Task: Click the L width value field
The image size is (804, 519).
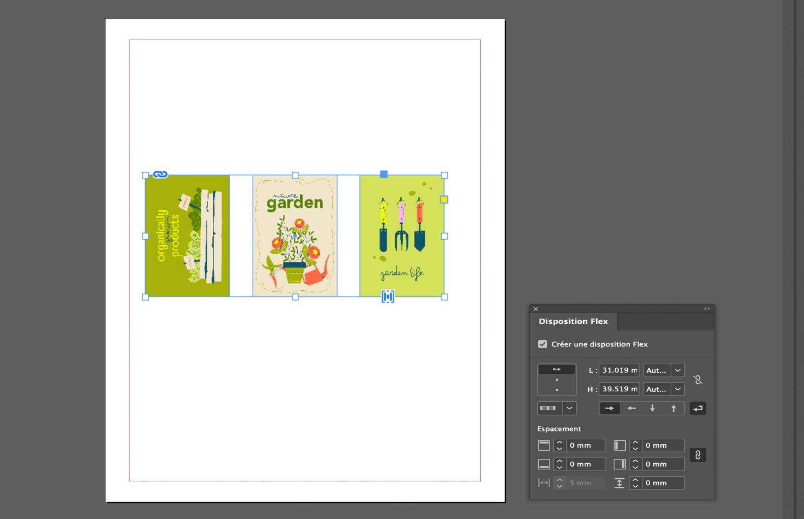Action: point(619,370)
